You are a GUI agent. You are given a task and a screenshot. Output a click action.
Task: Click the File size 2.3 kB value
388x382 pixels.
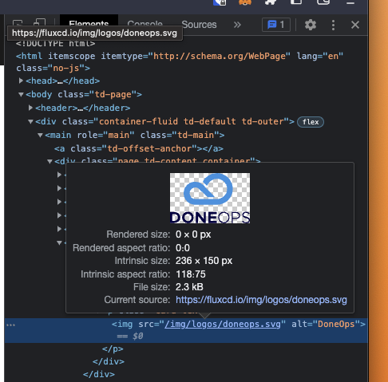(x=189, y=287)
